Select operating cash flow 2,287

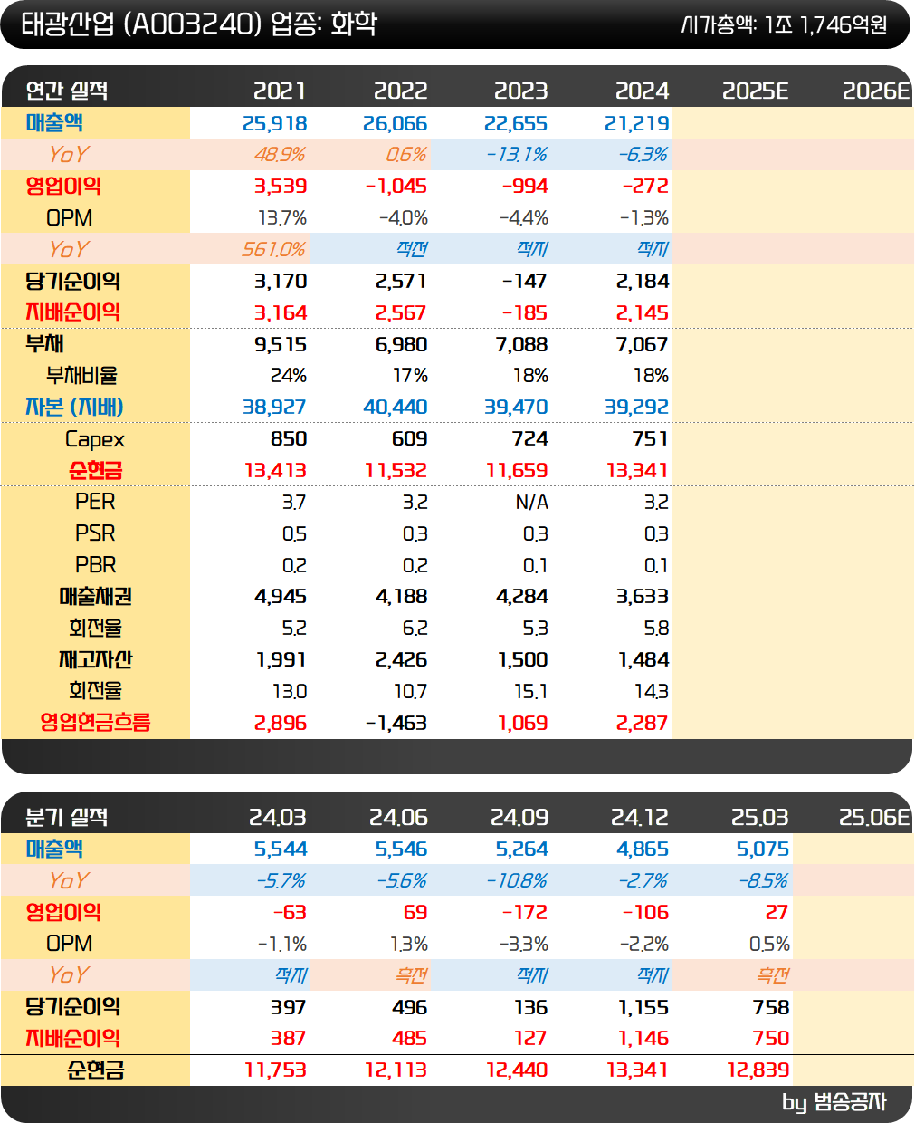click(x=643, y=724)
